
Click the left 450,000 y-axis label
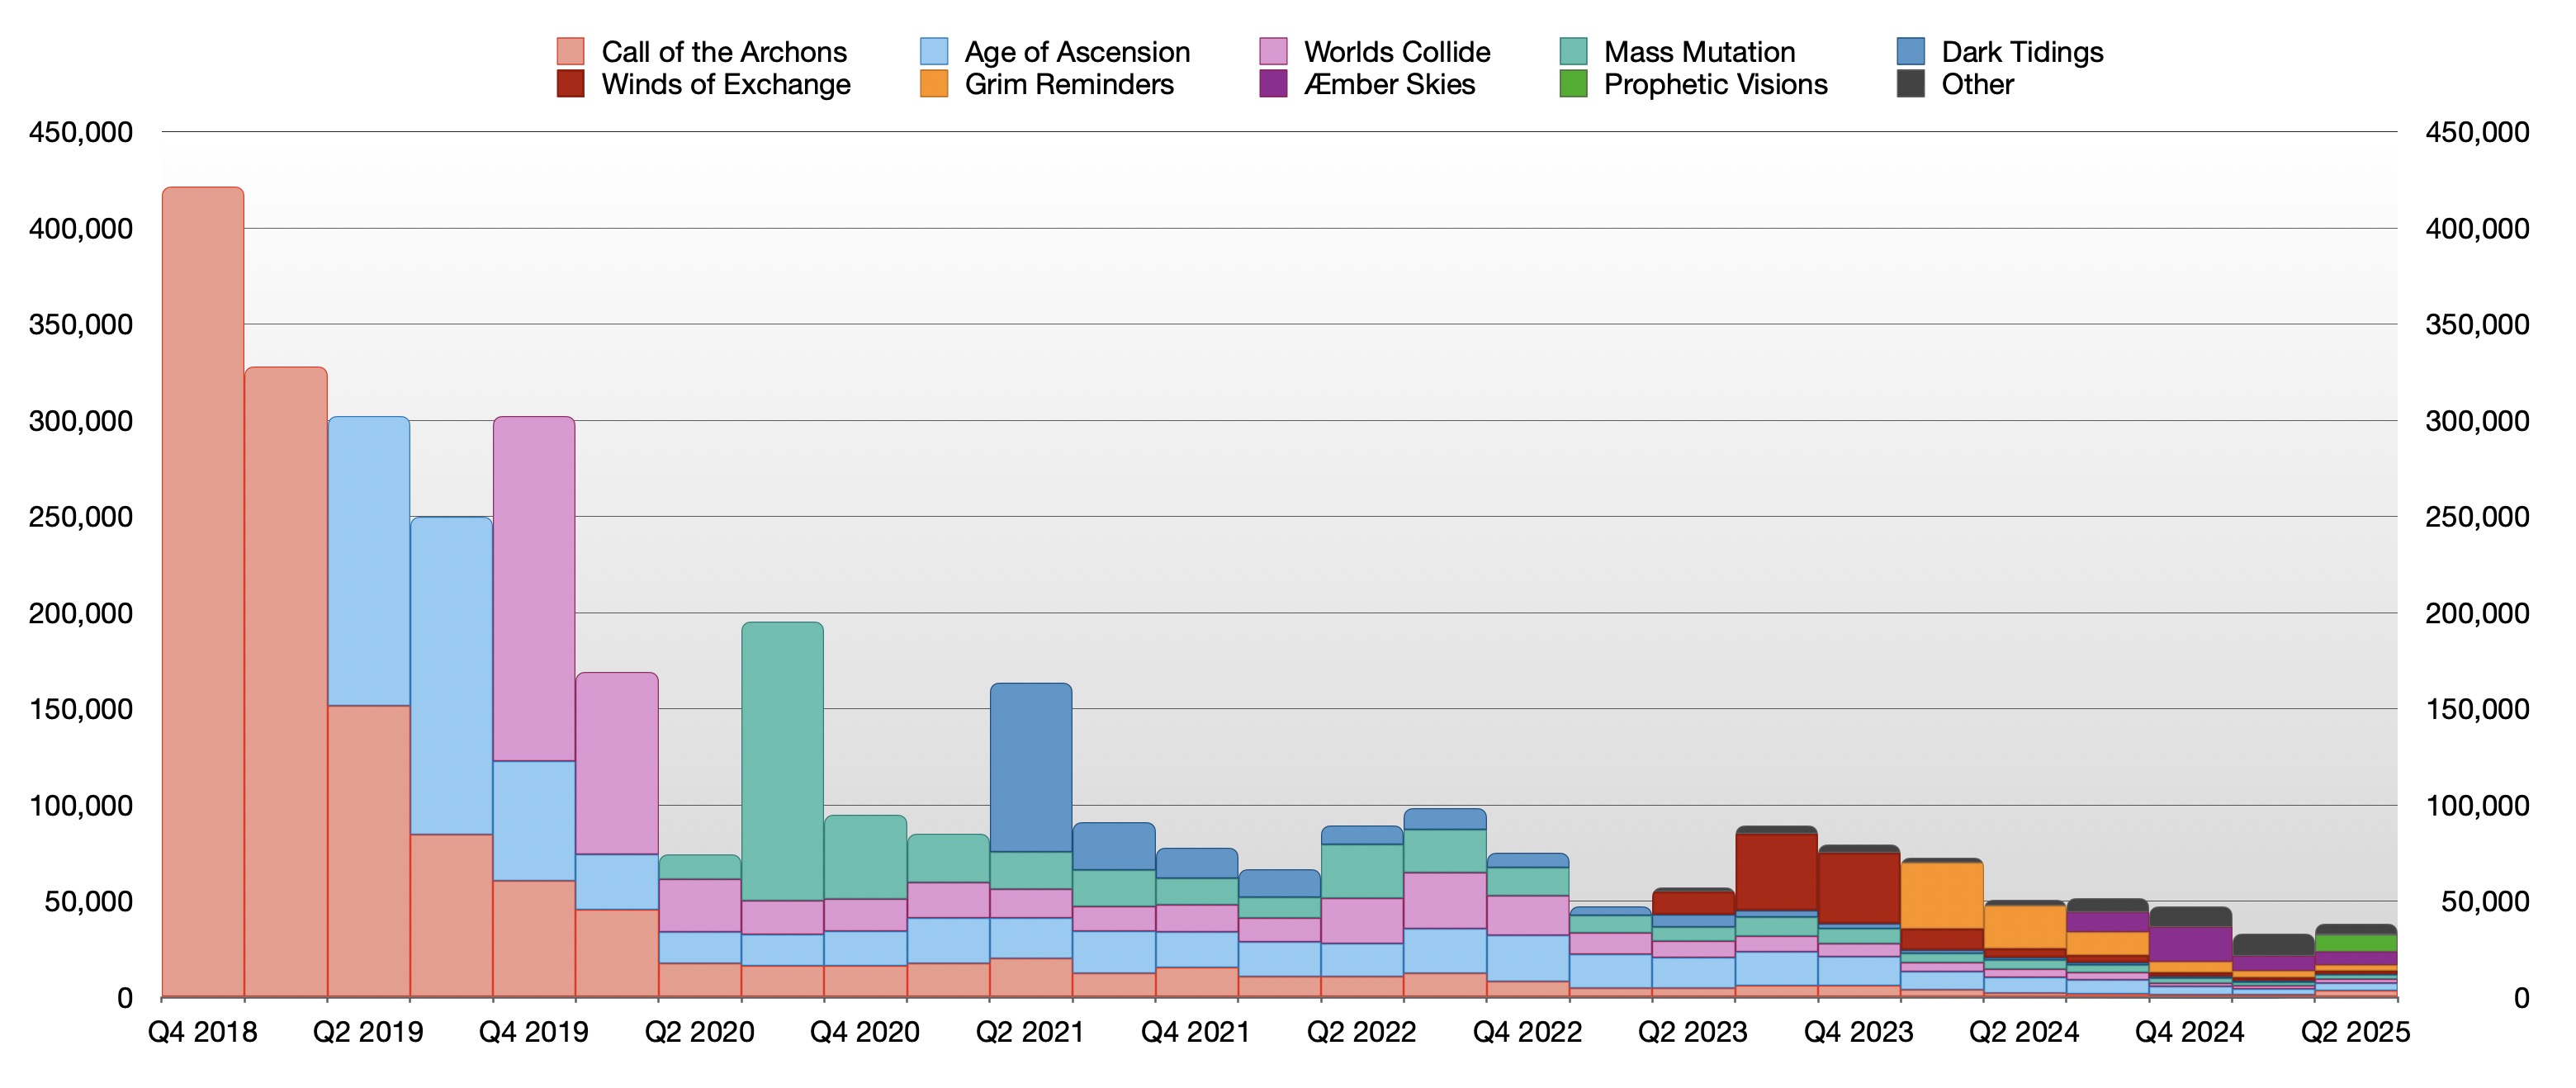tap(80, 132)
